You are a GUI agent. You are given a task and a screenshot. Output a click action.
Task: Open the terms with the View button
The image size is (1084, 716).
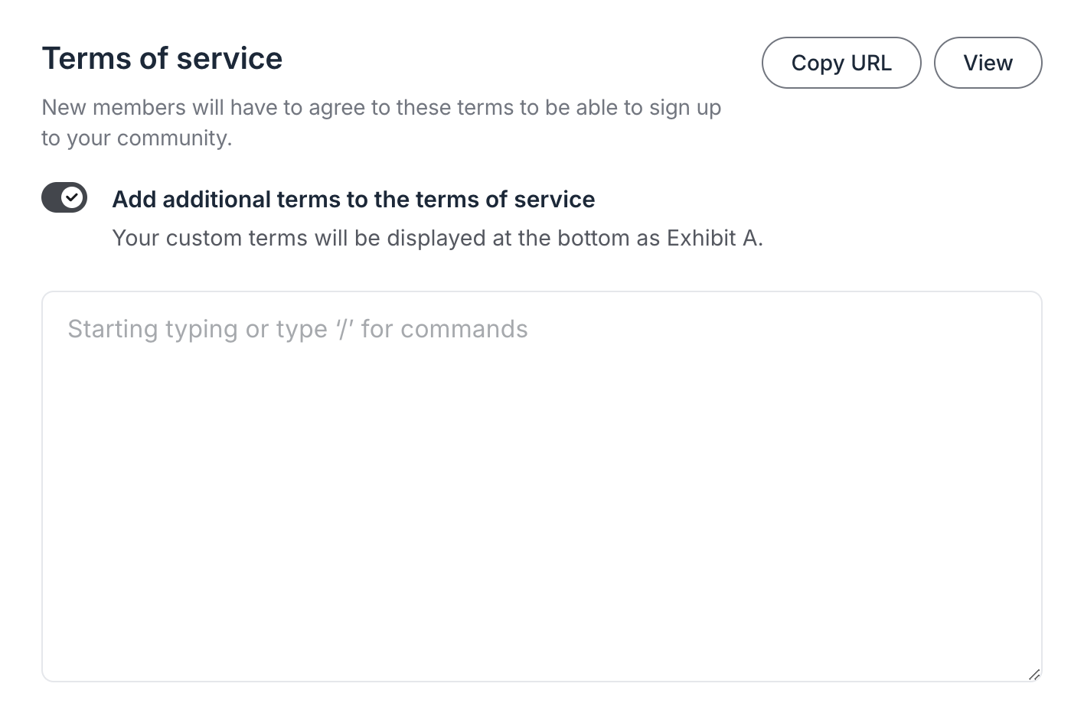(988, 63)
